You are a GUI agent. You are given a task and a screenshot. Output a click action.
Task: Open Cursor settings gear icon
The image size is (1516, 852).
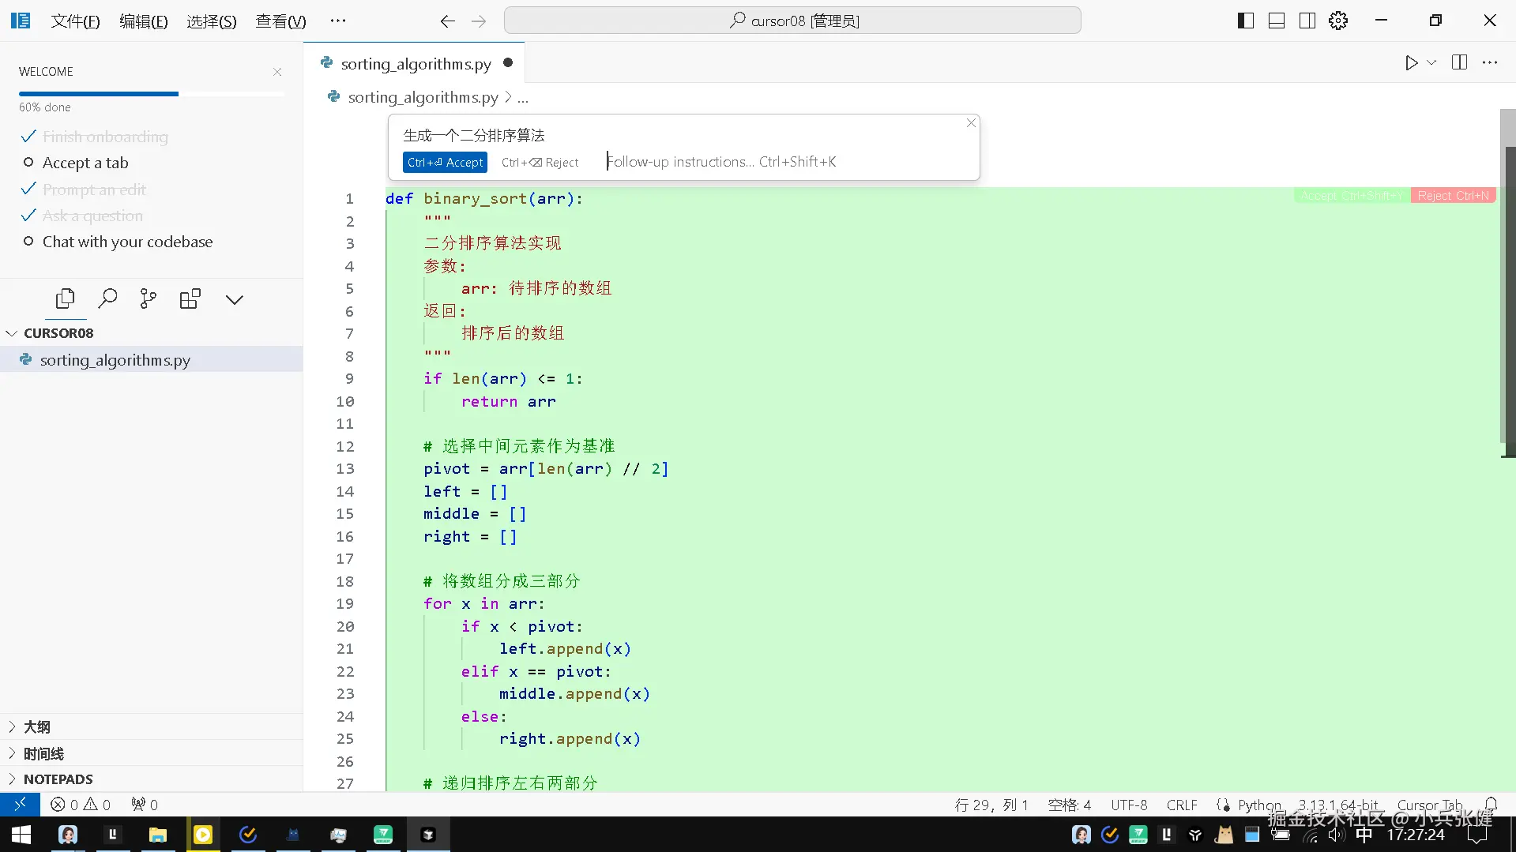1338,21
